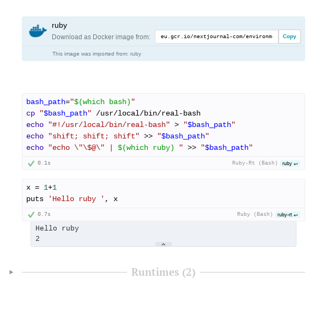
Task: Click the 'shift; shift; shift' code line
Action: click(118, 136)
